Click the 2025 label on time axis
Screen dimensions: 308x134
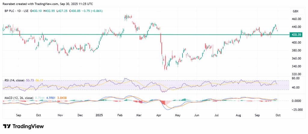click(99, 115)
